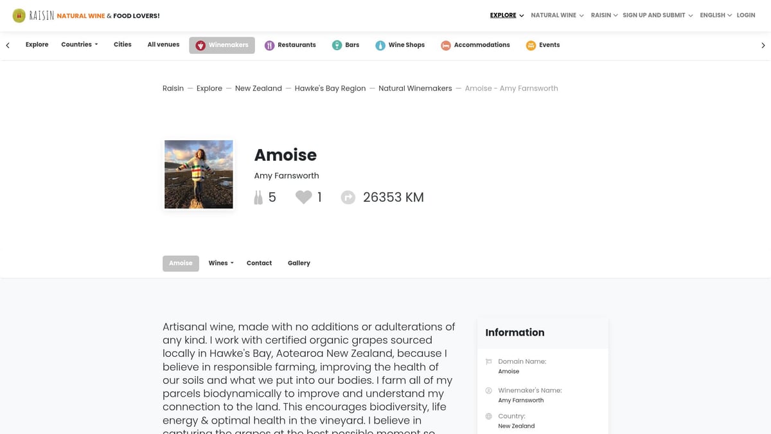Viewport: 771px width, 434px height.
Task: Click the Restaurants category icon
Action: 269,45
